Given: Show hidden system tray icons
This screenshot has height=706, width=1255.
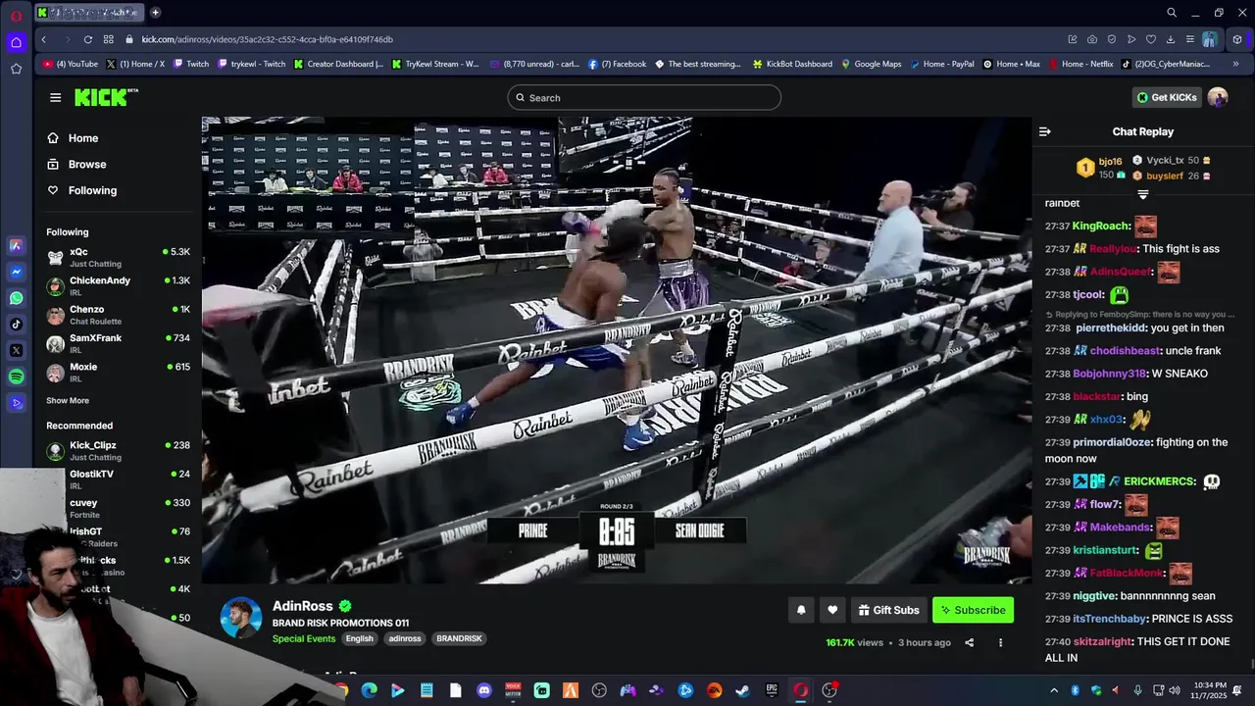Looking at the screenshot, I should coord(1054,690).
